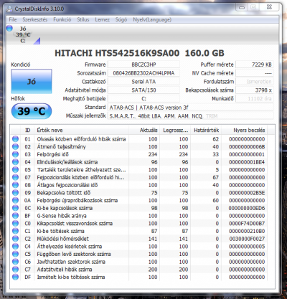The height and width of the screenshot is (299, 287).
Task: Click status orb for attribute C0 row
Action: [x=15, y=223]
